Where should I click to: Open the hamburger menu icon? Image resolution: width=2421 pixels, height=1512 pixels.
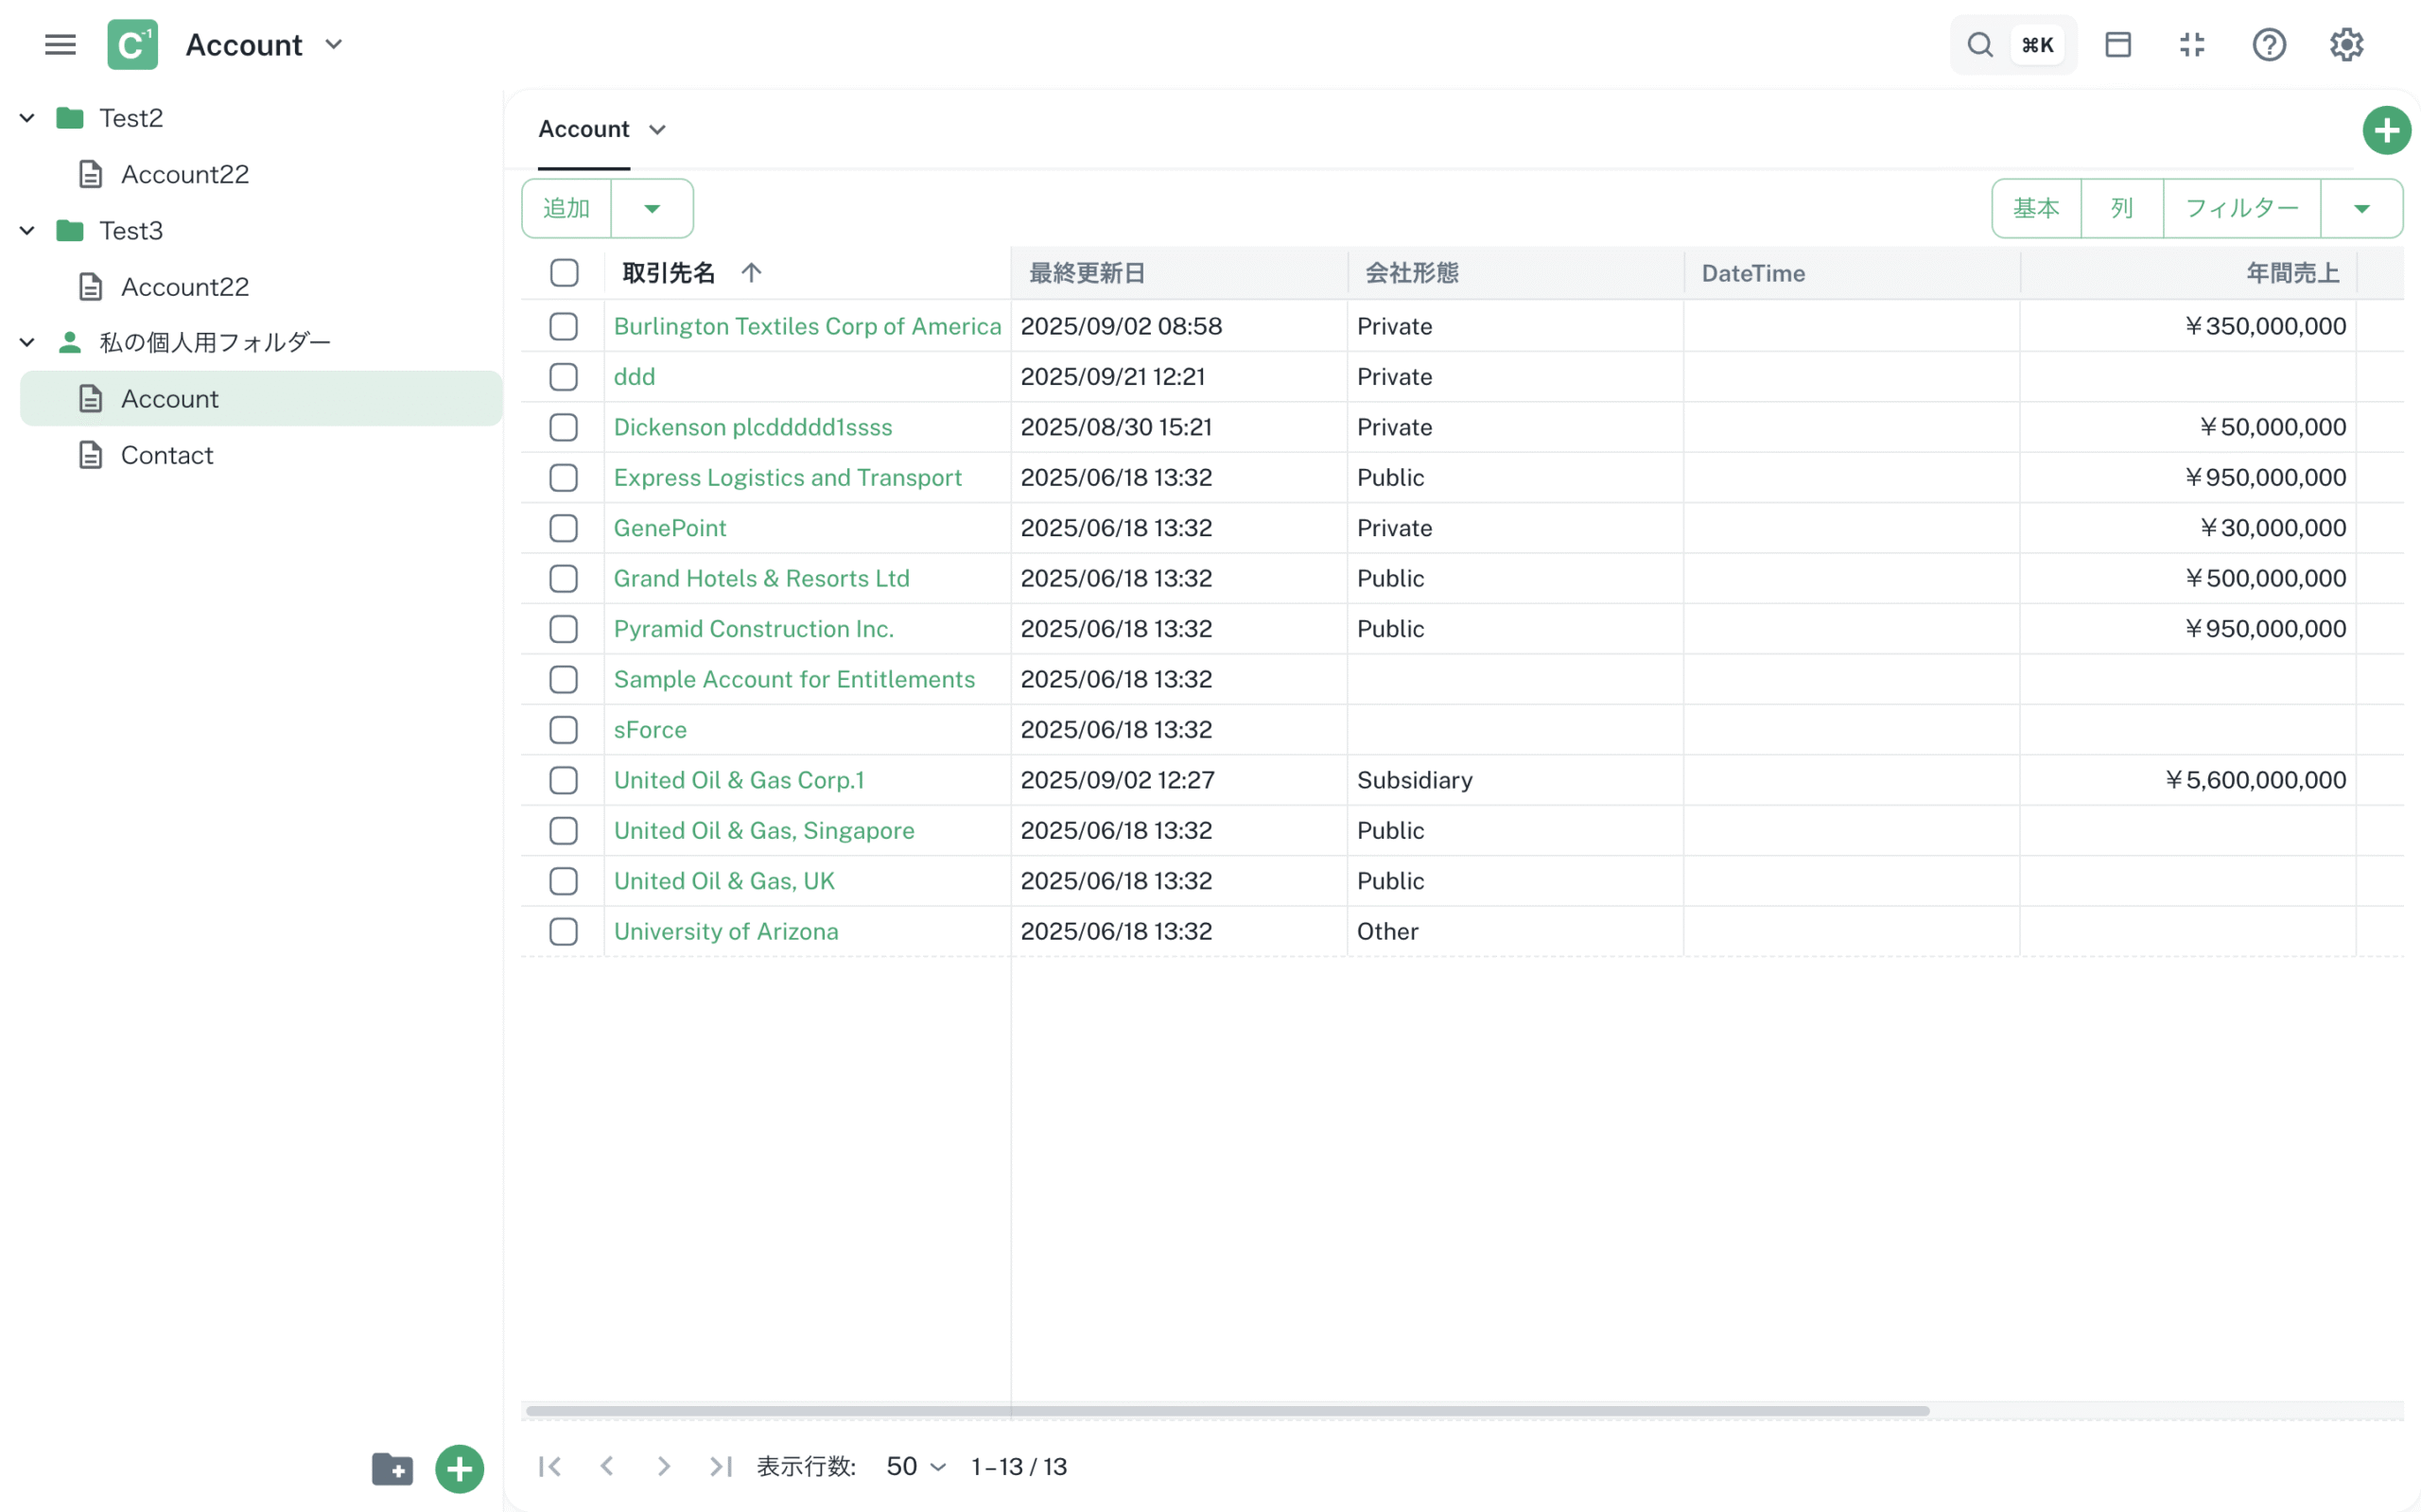click(60, 44)
